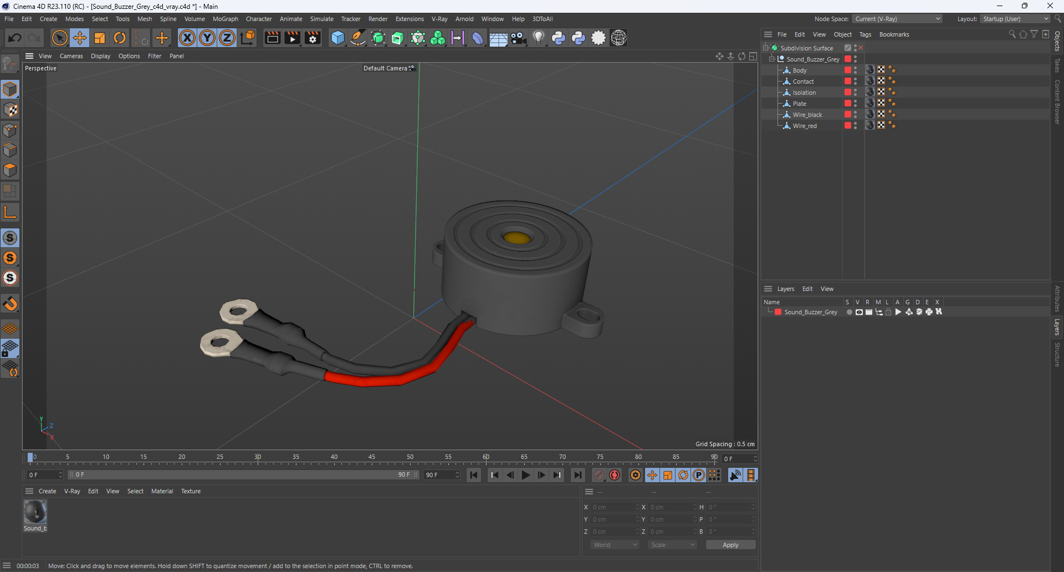
Task: Open the World coordinate mode dropdown
Action: [615, 545]
